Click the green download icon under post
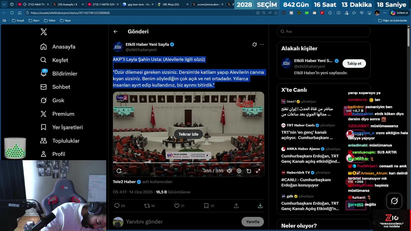Image resolution: width=411 pixels, height=231 pixels. coord(260,206)
